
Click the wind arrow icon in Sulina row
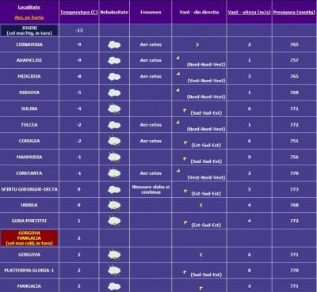[x=185, y=111]
